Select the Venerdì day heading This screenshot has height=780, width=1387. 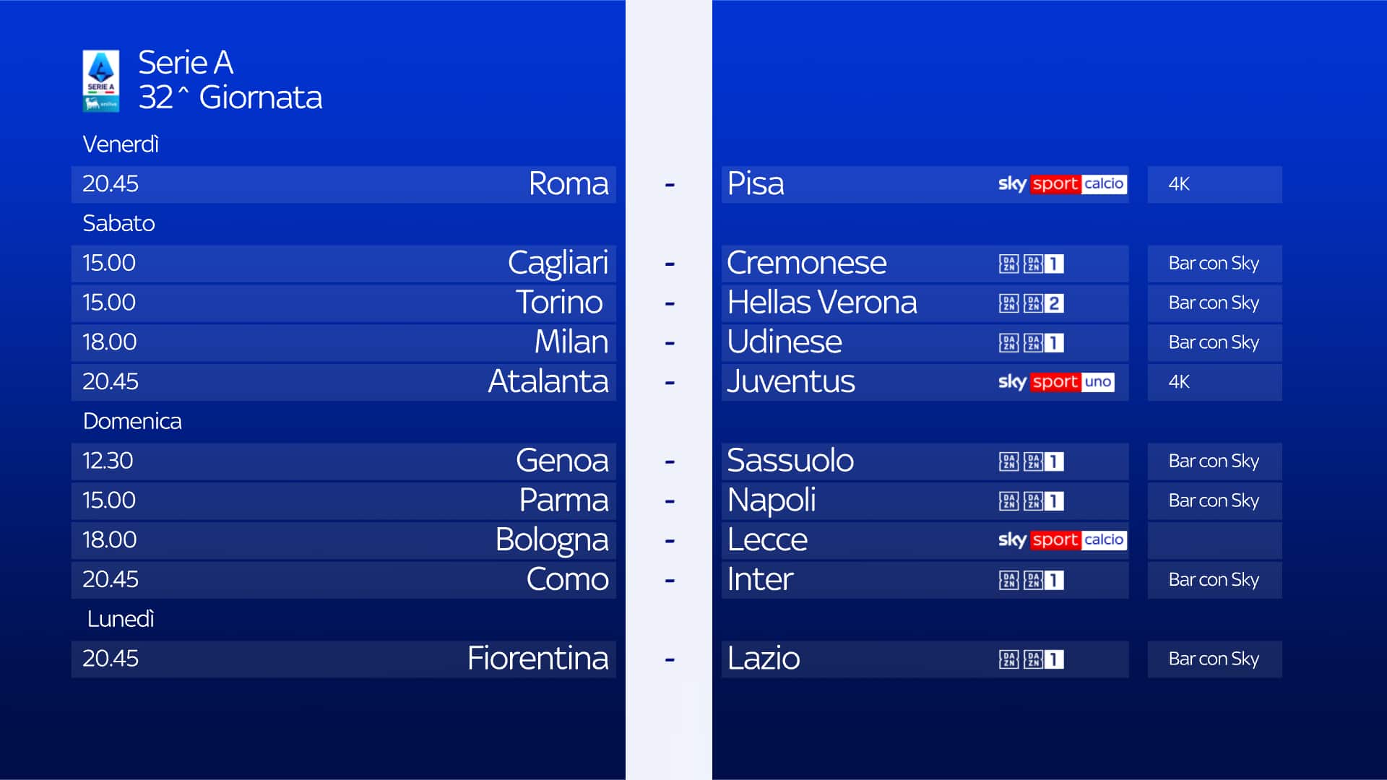121,144
